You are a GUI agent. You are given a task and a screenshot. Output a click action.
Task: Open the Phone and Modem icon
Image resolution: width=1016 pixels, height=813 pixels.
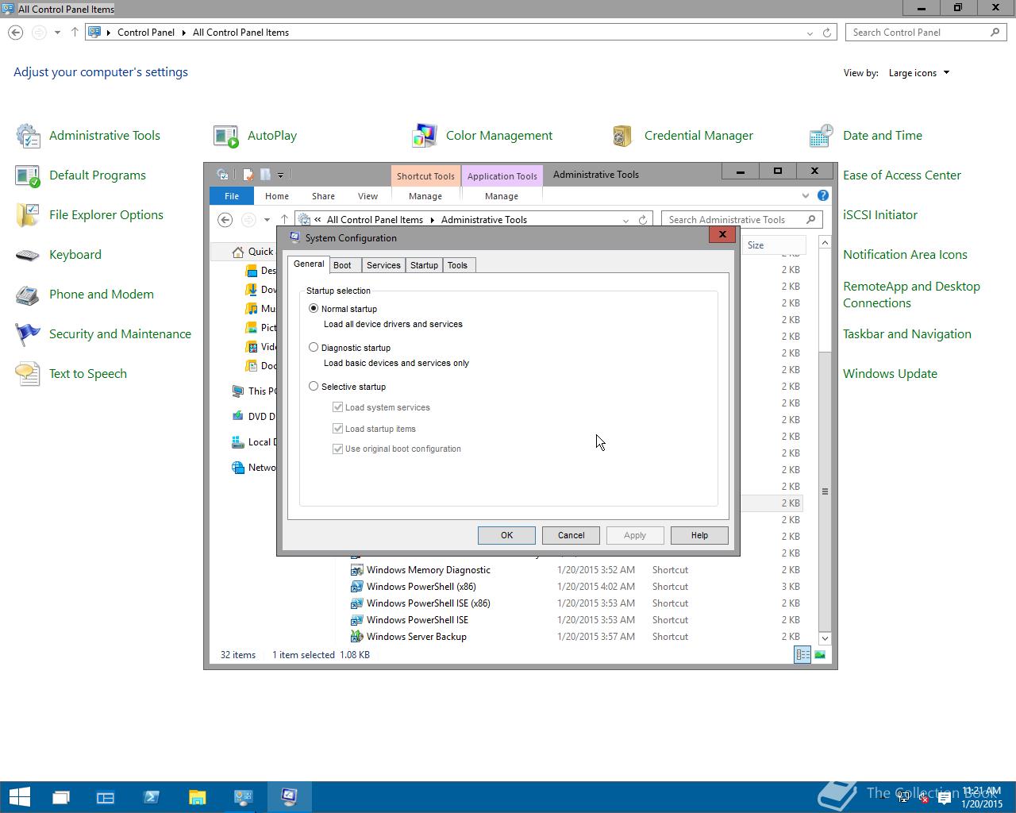[28, 295]
